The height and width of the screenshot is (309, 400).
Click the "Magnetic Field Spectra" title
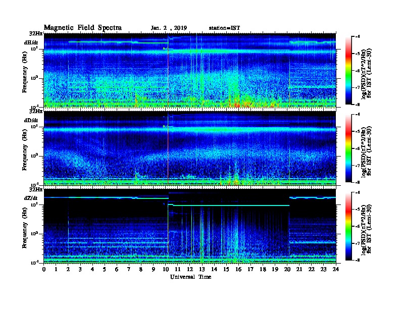point(83,28)
